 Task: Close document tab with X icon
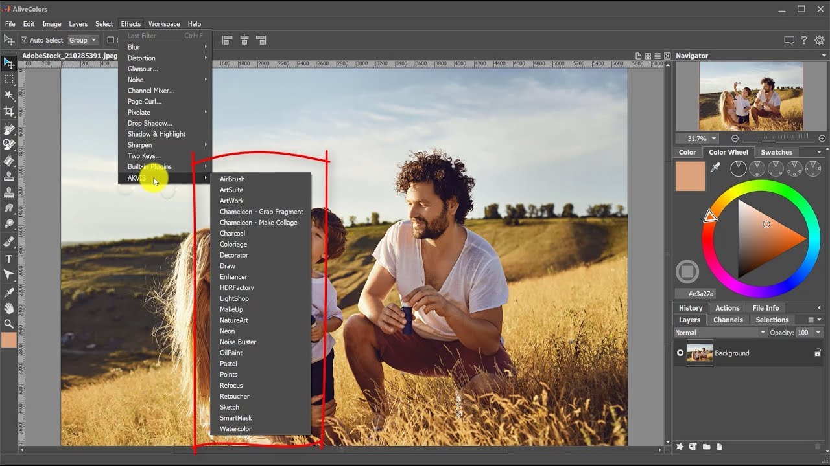point(668,56)
